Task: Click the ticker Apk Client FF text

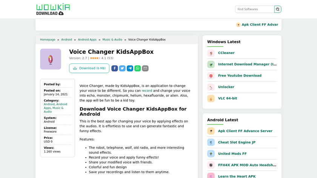Action: [260, 25]
